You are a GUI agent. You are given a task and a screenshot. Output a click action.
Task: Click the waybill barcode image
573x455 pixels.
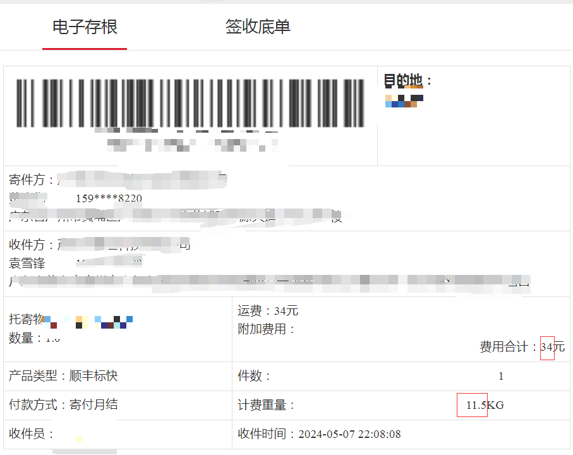point(190,103)
